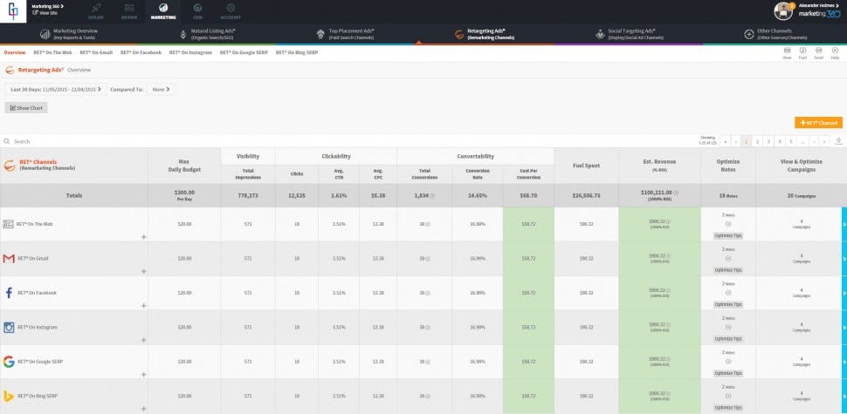Switch to the RET On Facebook sub-tab
This screenshot has width=847, height=414.
(x=141, y=53)
